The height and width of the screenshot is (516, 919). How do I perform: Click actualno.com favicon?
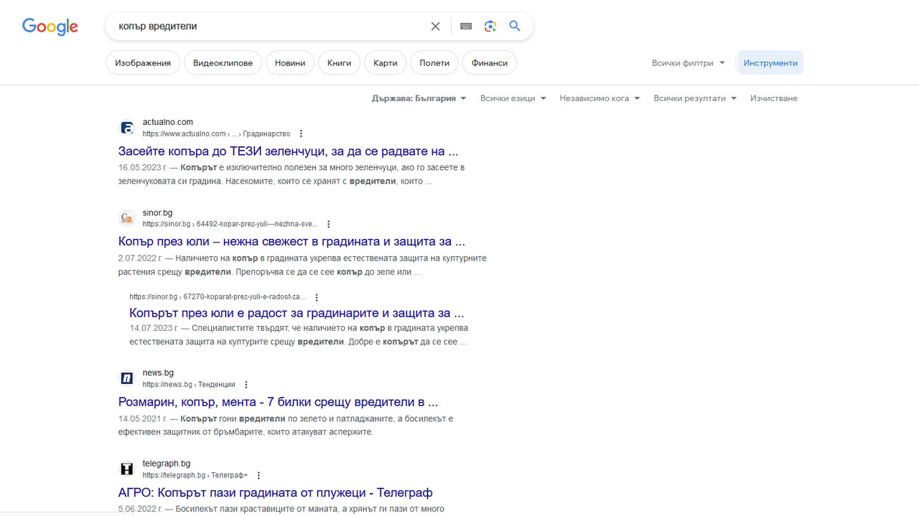(127, 128)
